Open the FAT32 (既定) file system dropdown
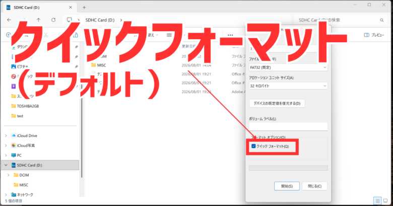This screenshot has width=393, height=206. click(288, 67)
